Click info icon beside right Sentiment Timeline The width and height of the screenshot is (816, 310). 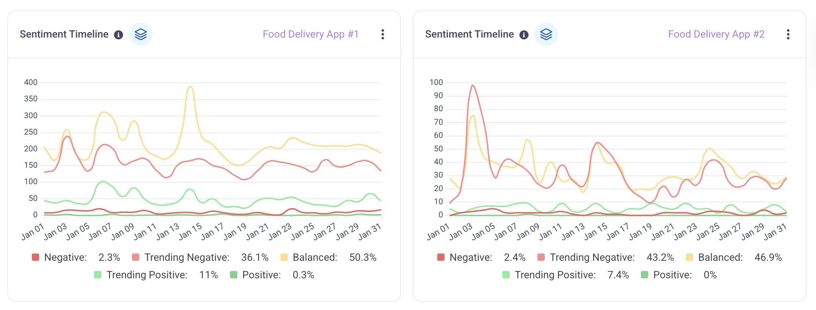coord(524,35)
